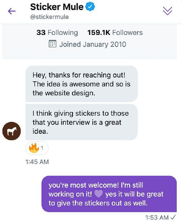Select the 'I think giving stickers' message
Viewport: 182px width, 223px height.
(81, 122)
